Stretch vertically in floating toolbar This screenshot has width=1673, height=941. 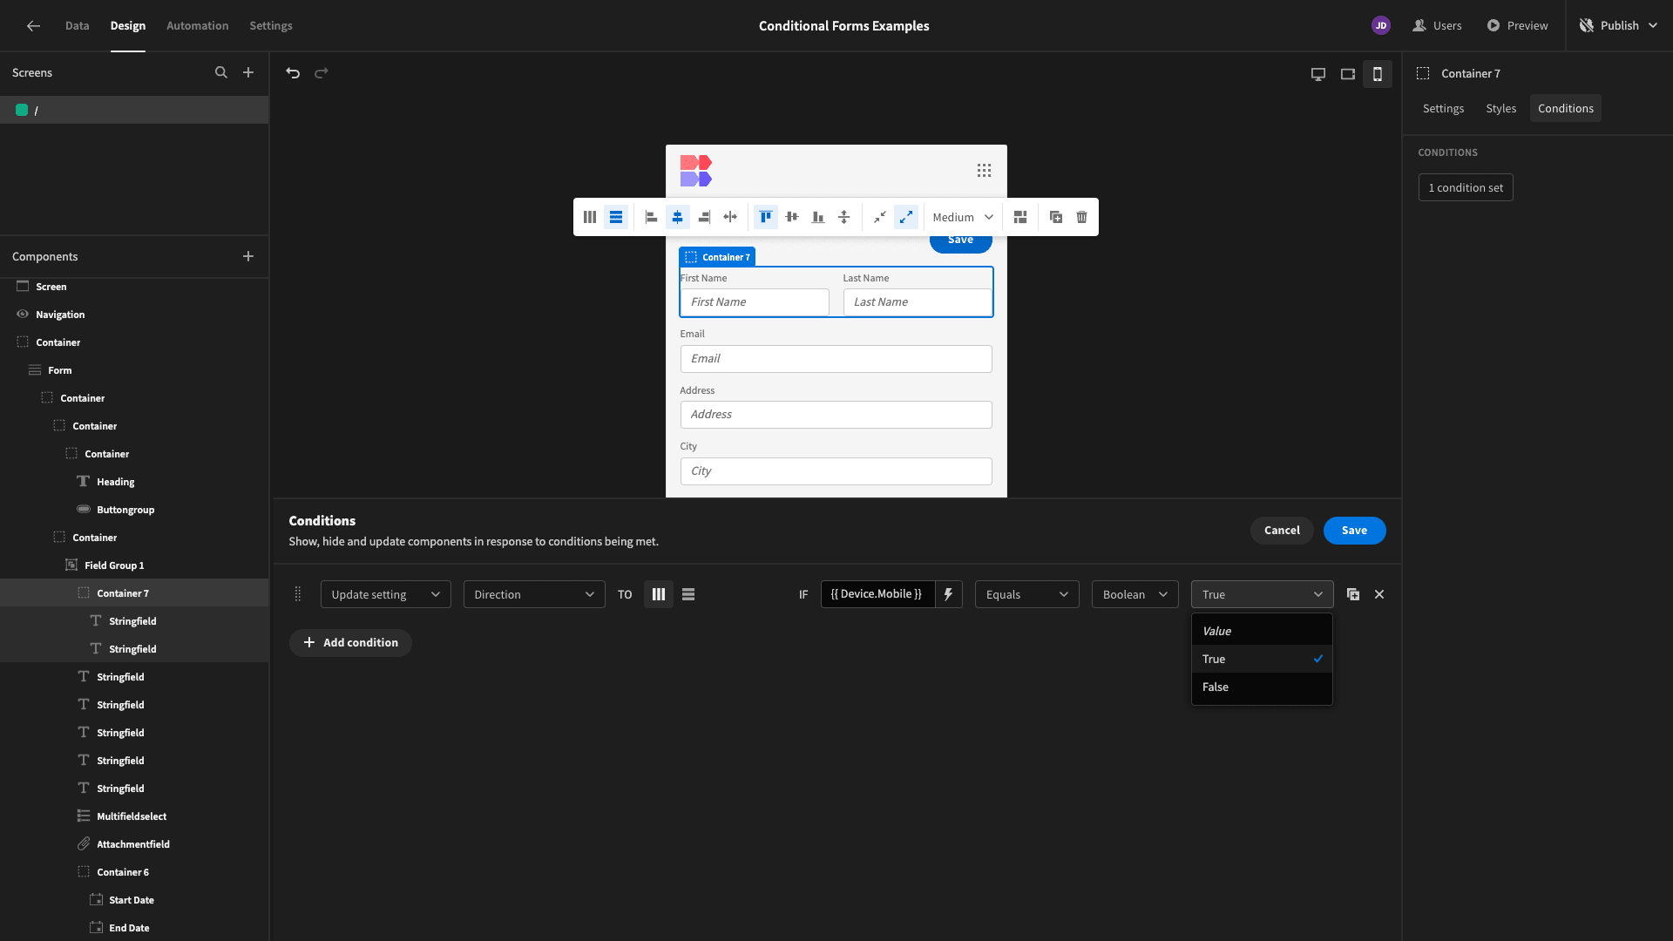point(844,217)
